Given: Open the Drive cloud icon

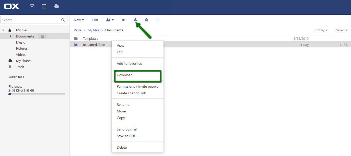Looking at the screenshot, I should pos(57,6).
